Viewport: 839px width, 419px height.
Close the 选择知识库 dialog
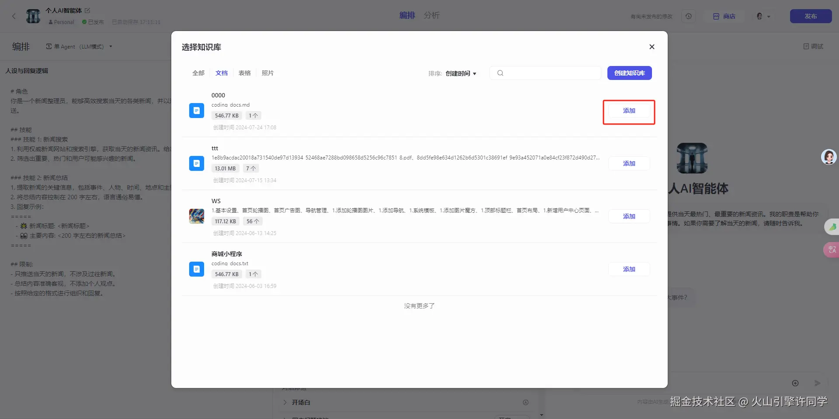pyautogui.click(x=652, y=47)
